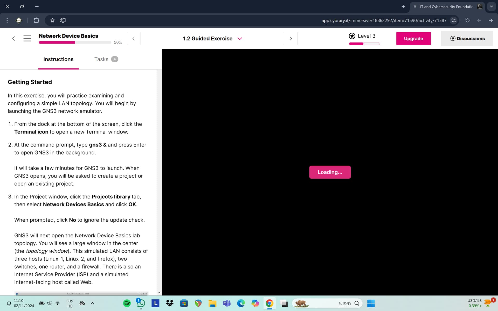This screenshot has width=498, height=311.
Task: Click the Upgrade button
Action: click(413, 38)
